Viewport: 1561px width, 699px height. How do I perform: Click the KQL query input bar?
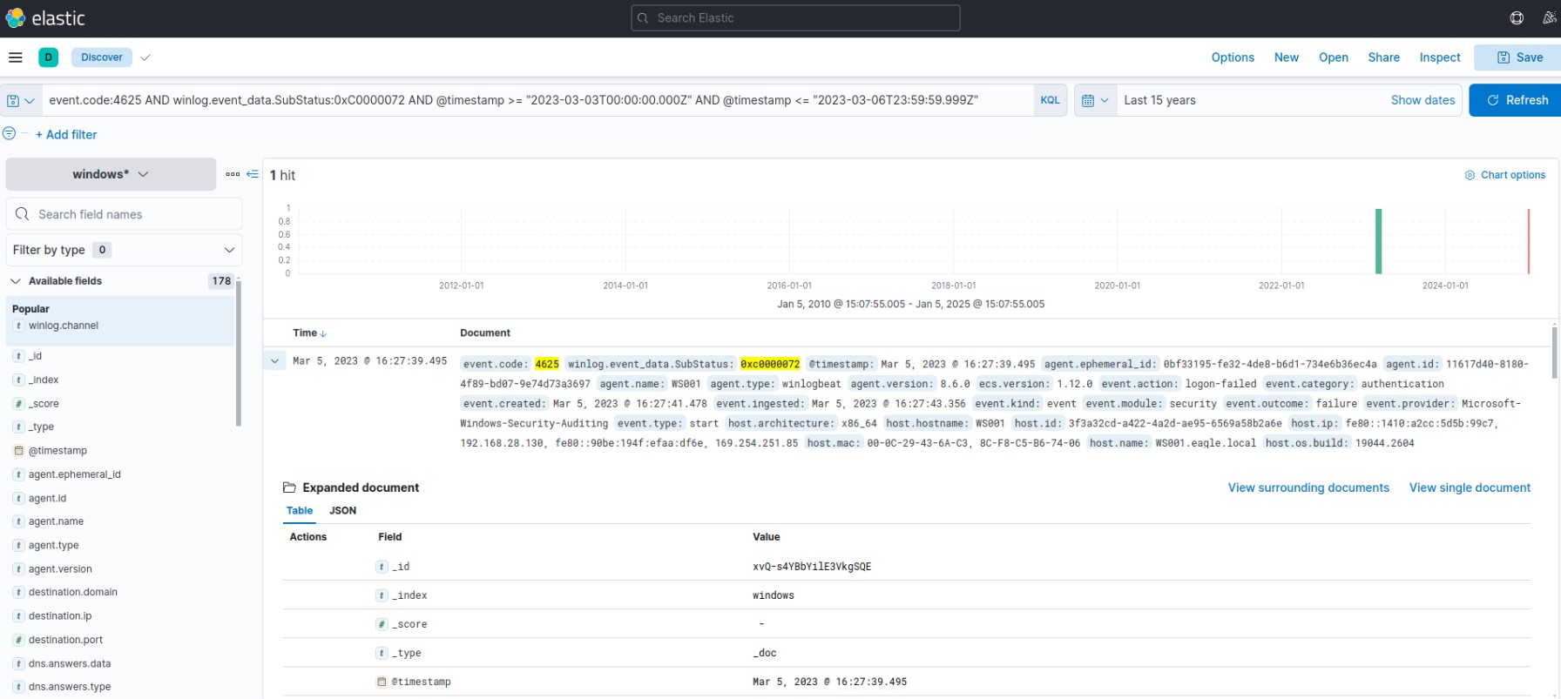click(x=537, y=100)
